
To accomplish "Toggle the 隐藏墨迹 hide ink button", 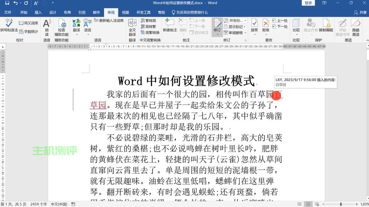I will click(x=356, y=23).
